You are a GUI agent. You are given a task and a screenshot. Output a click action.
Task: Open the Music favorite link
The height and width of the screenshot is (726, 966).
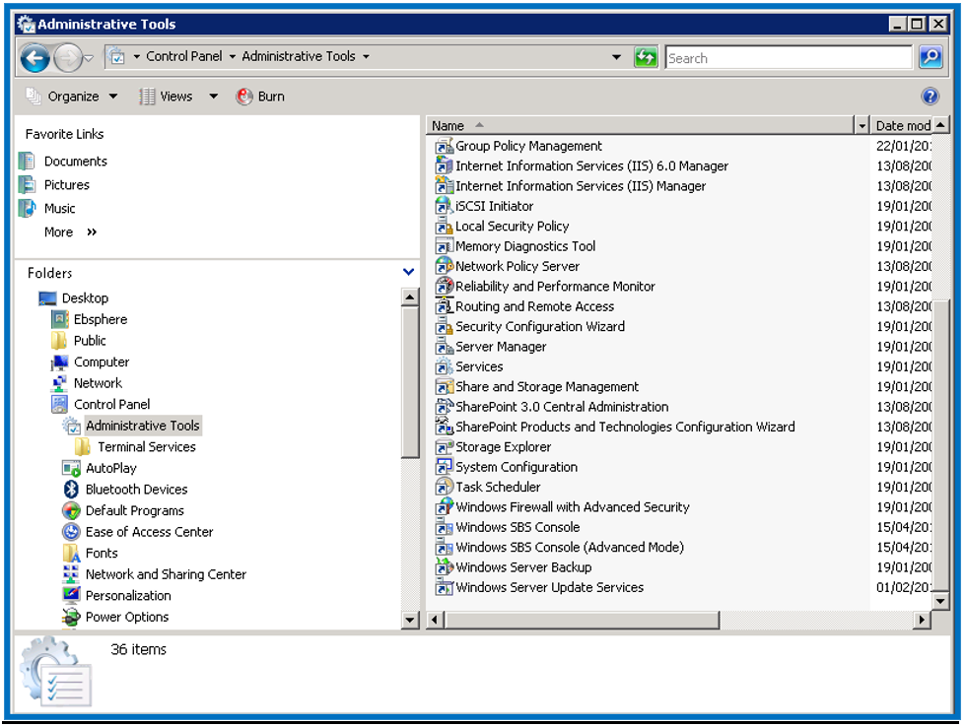click(59, 208)
